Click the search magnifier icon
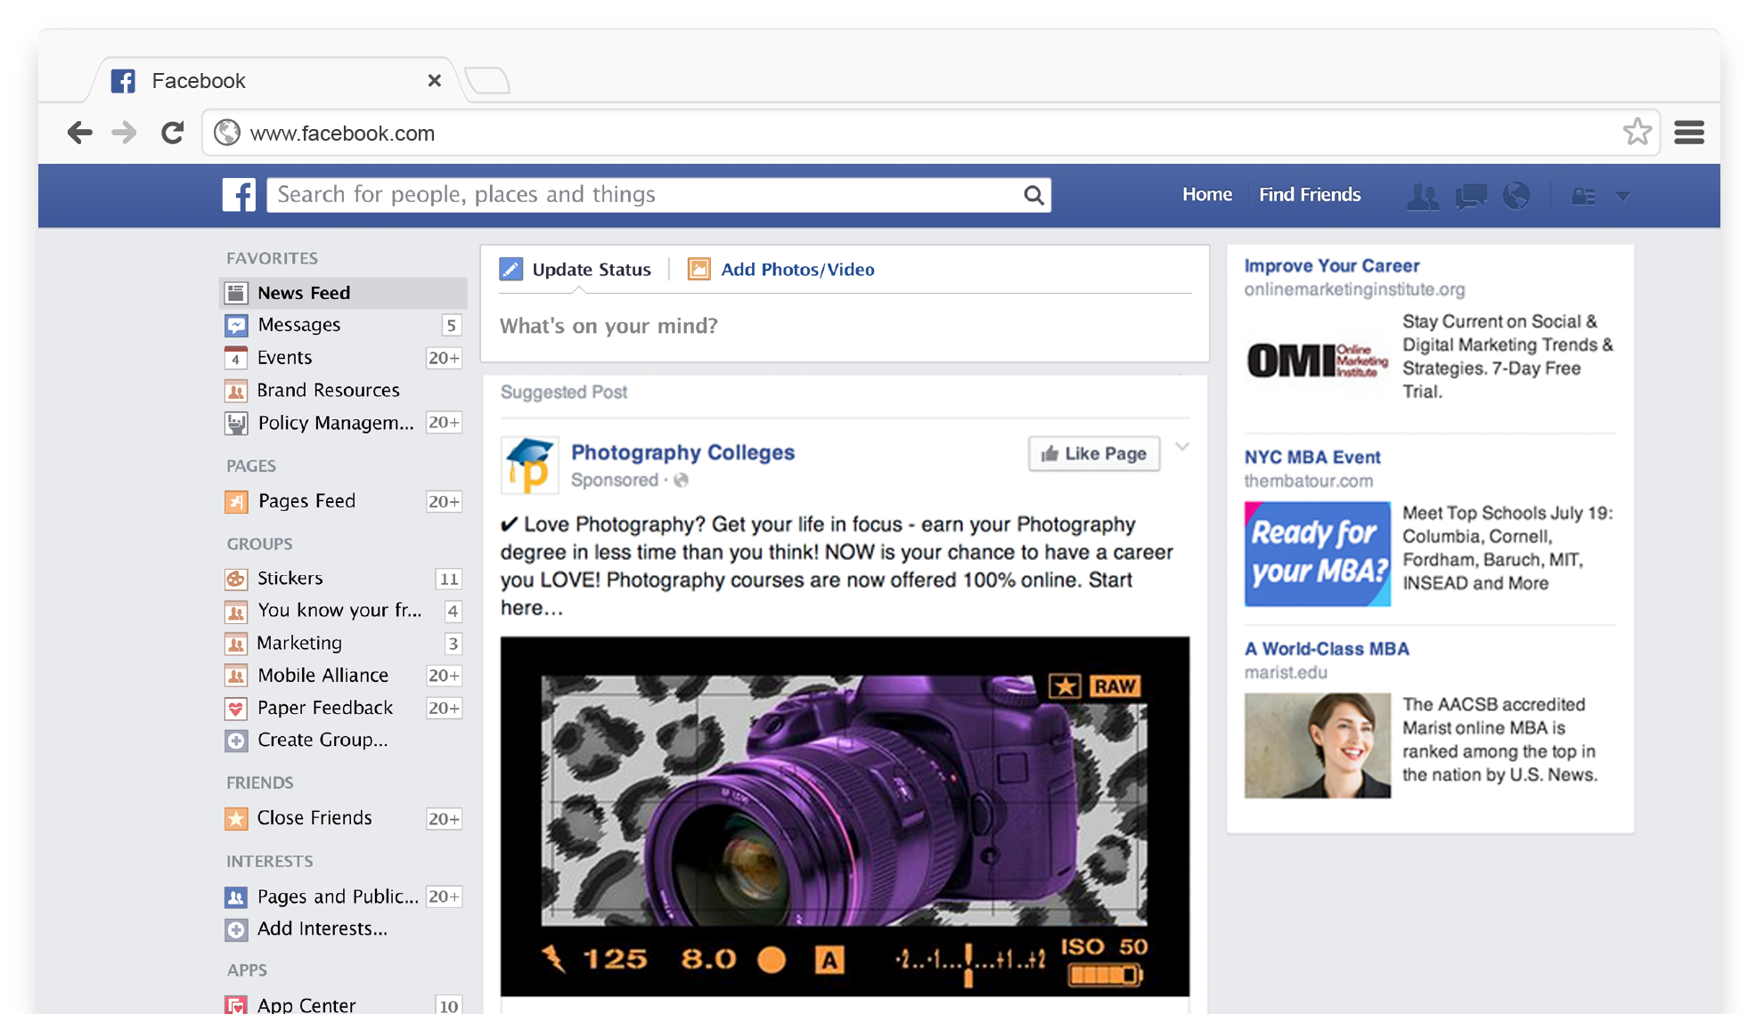1748x1014 pixels. [x=1033, y=194]
